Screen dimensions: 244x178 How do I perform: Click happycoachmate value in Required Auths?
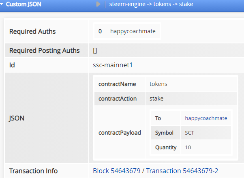coord(133,31)
